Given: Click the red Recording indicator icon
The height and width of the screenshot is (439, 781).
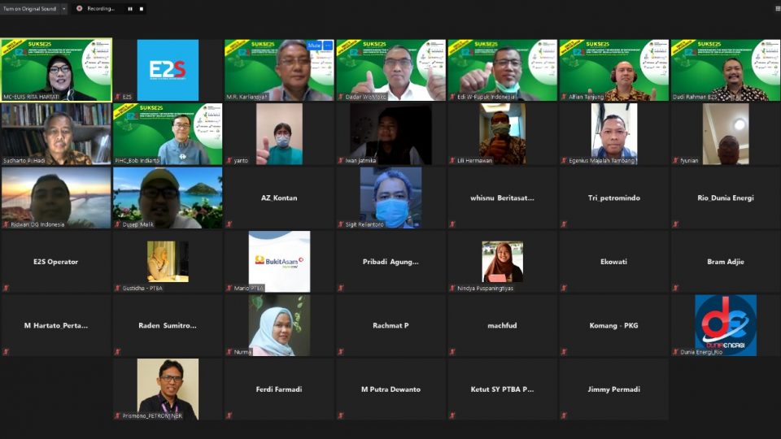Looking at the screenshot, I should coord(80,8).
